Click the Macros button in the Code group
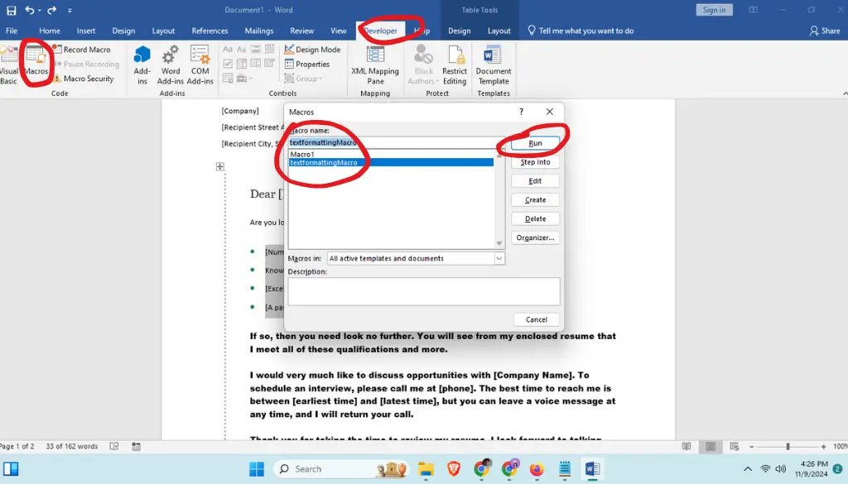This screenshot has width=848, height=484. pyautogui.click(x=36, y=60)
